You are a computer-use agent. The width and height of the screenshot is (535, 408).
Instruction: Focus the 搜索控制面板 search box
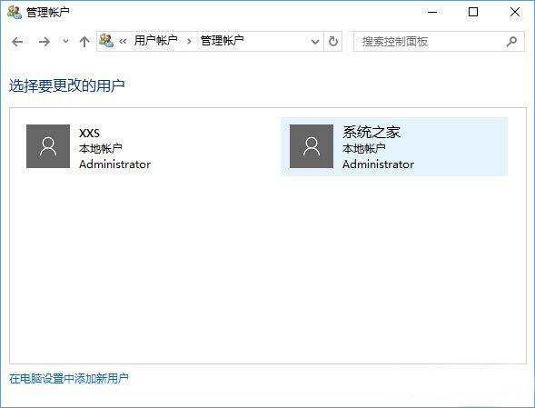click(439, 42)
